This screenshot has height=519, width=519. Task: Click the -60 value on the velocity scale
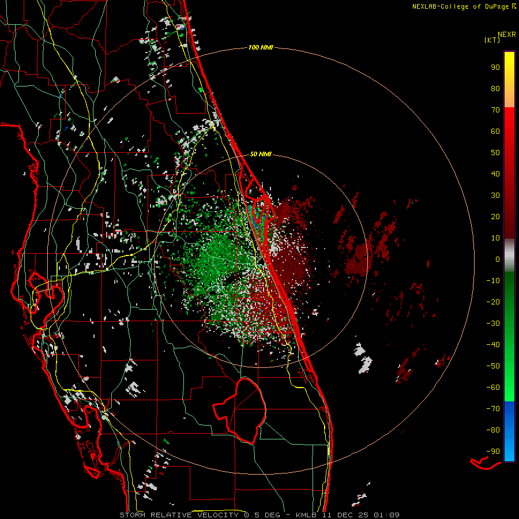point(493,388)
